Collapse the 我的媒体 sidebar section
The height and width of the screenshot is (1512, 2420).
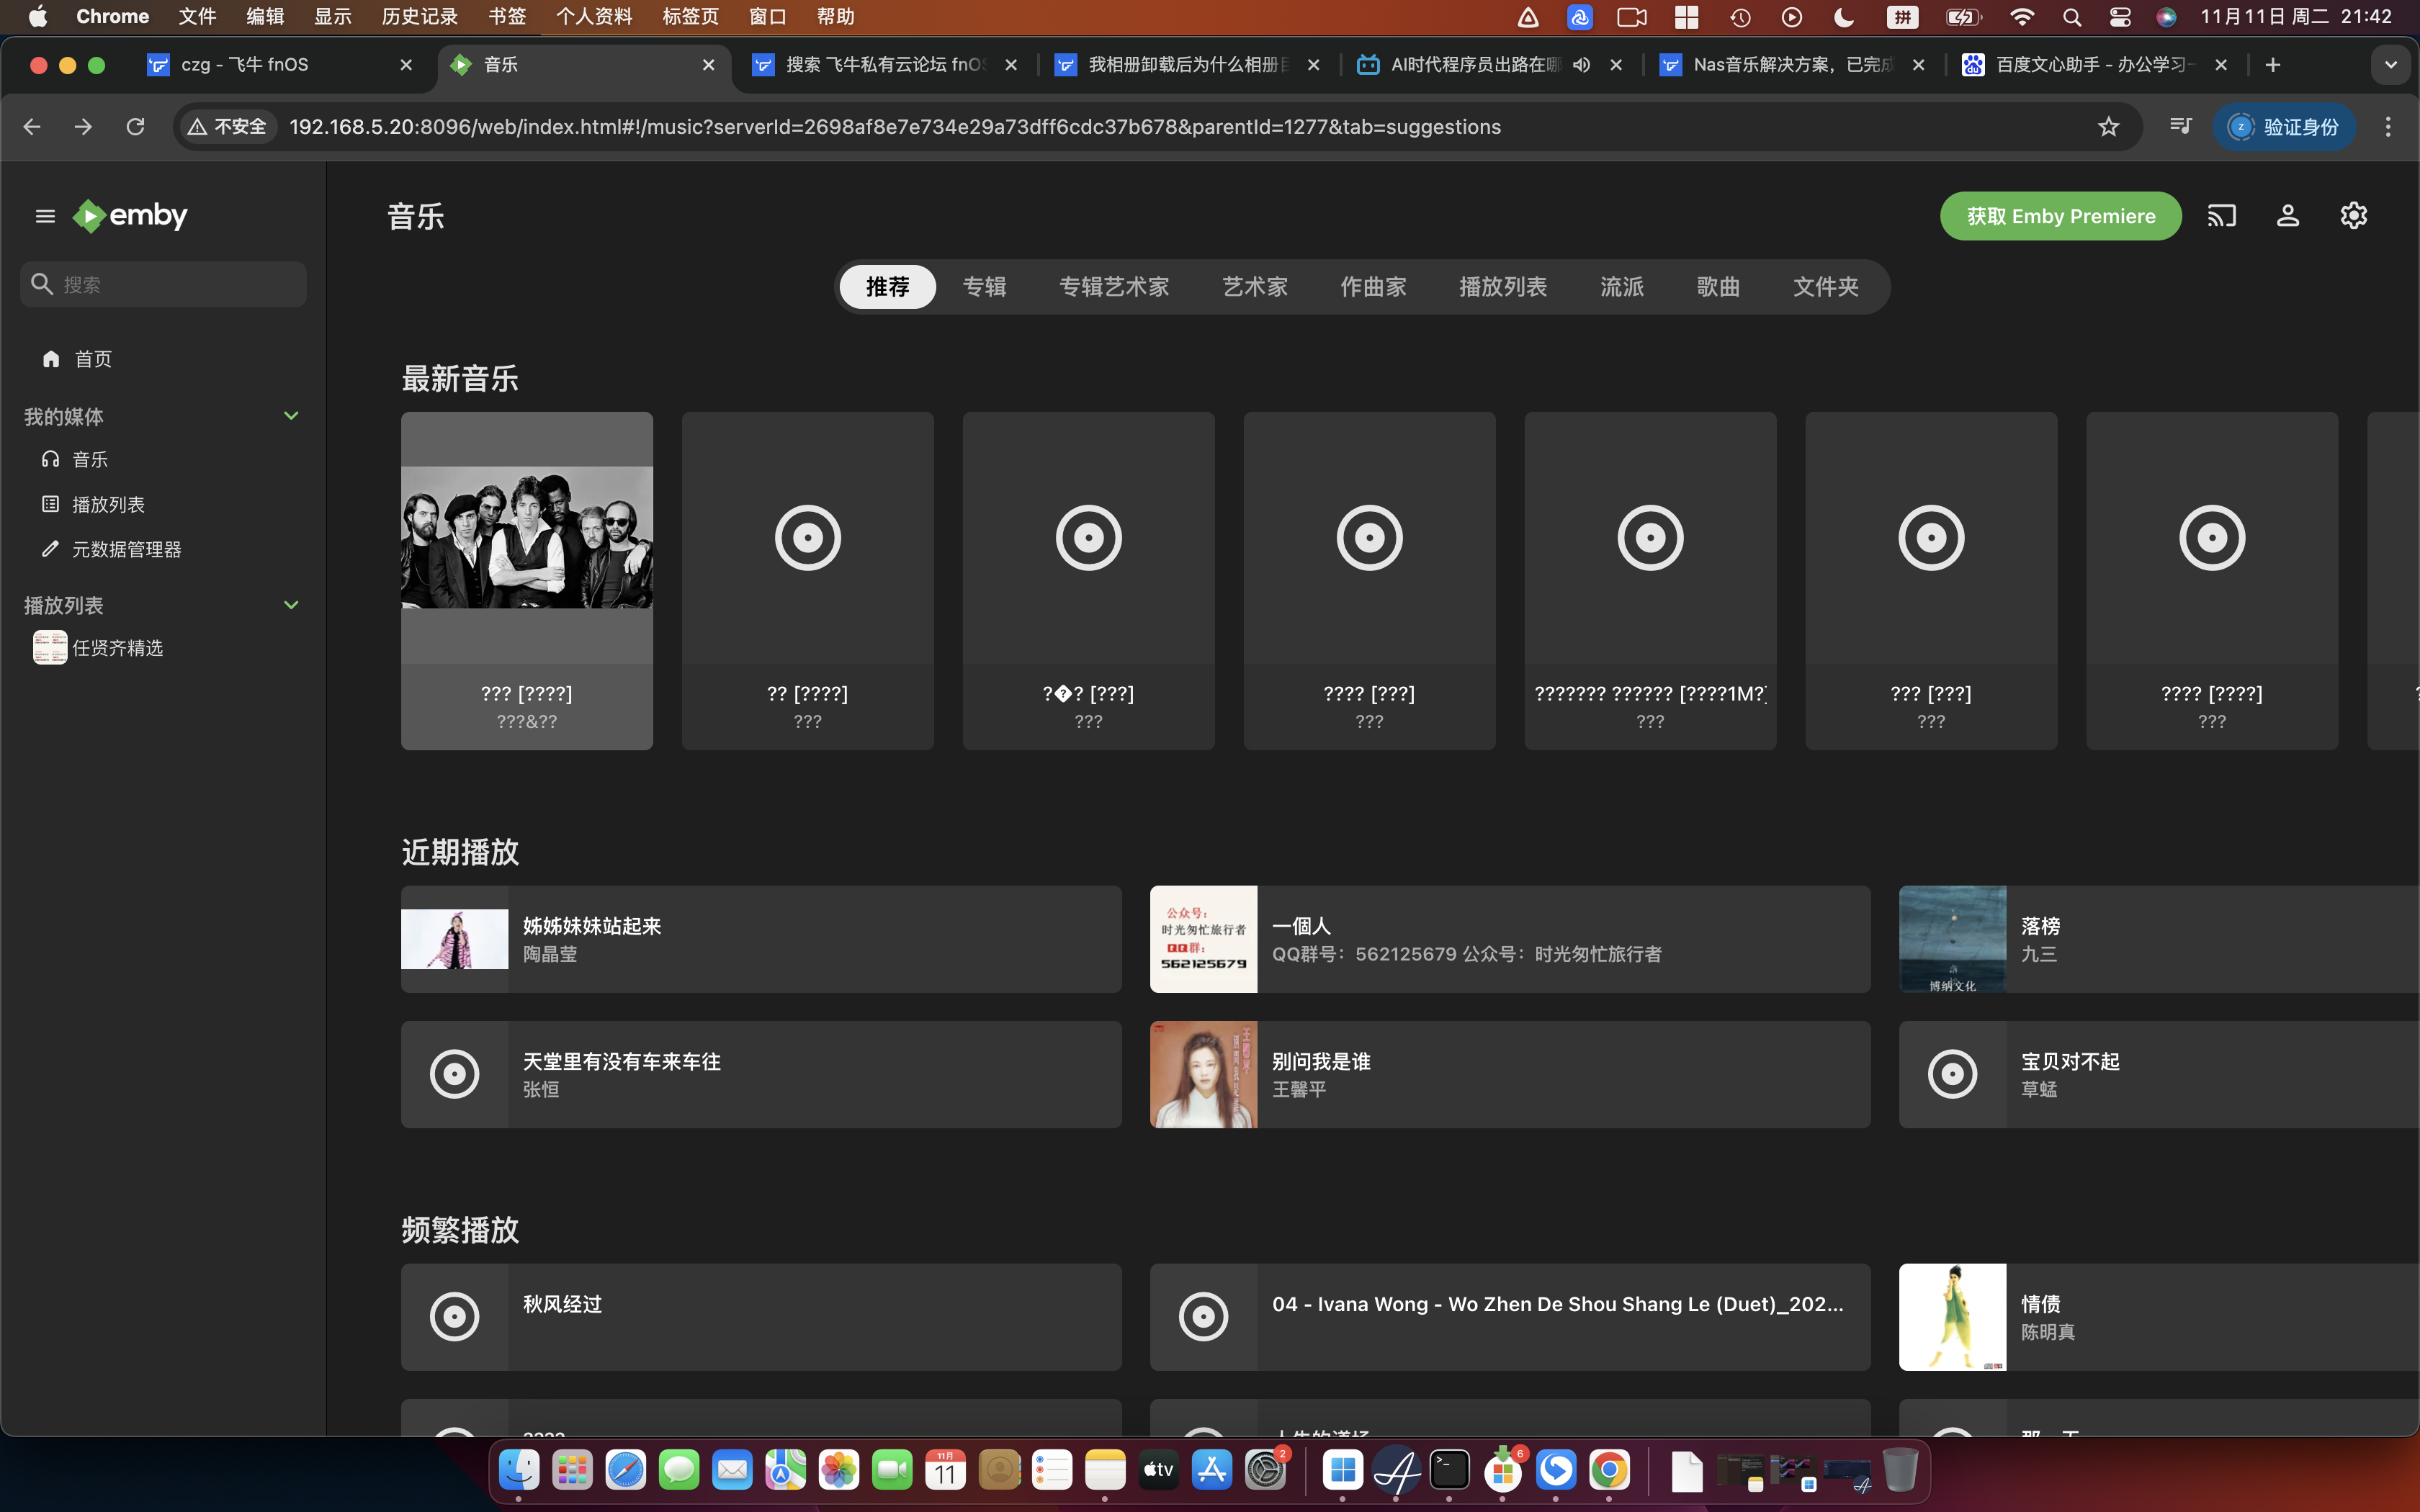click(291, 416)
